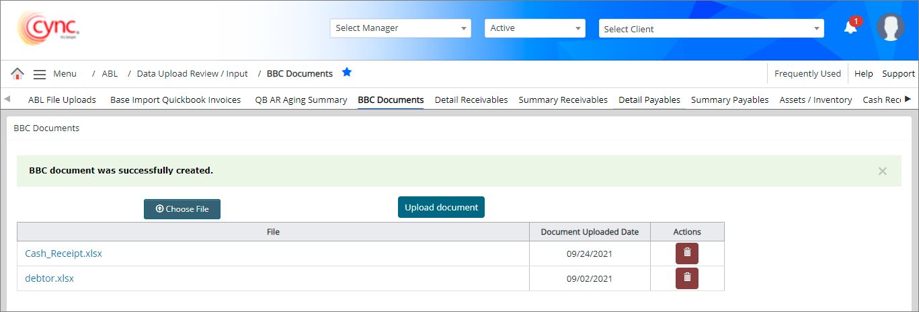This screenshot has width=919, height=312.
Task: Dismiss the success message banner
Action: tap(882, 171)
